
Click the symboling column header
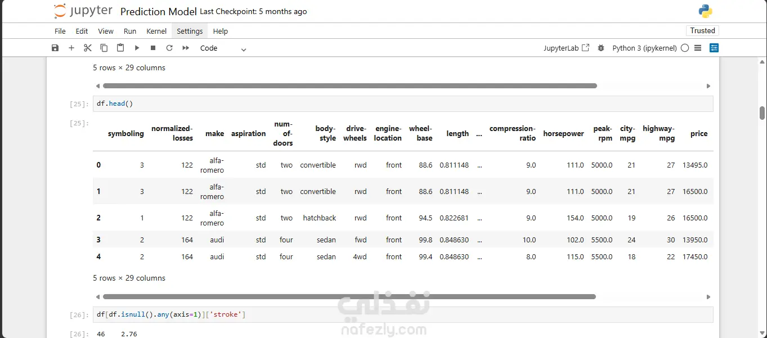(x=126, y=134)
